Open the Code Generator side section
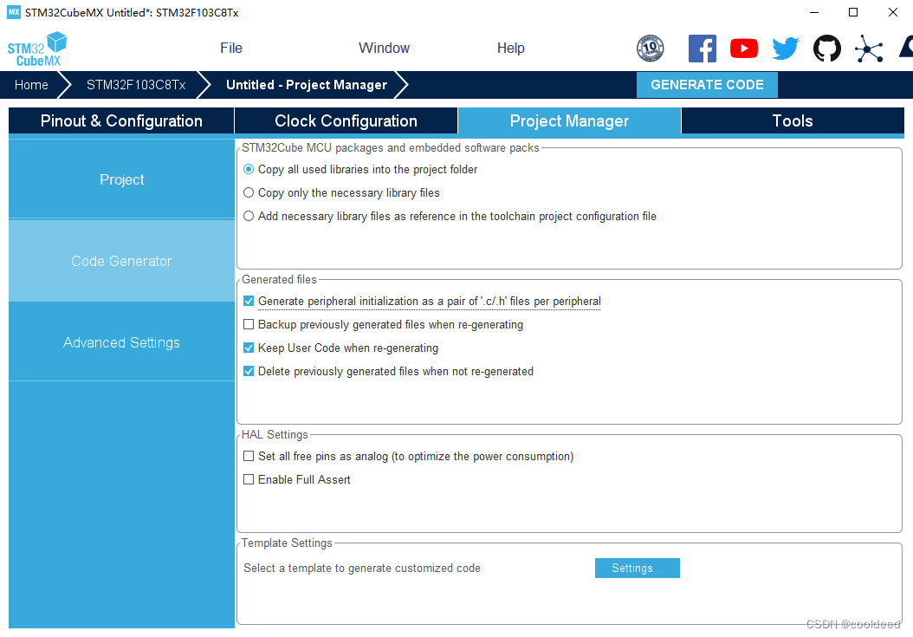Viewport: 913px width, 637px height. point(121,261)
